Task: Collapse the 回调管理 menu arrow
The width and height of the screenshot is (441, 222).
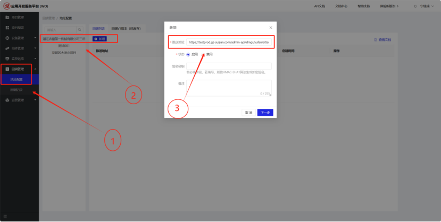Action: 35,69
